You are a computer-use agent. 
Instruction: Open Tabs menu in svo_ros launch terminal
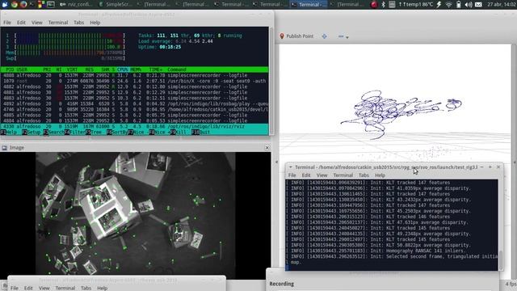tap(364, 175)
